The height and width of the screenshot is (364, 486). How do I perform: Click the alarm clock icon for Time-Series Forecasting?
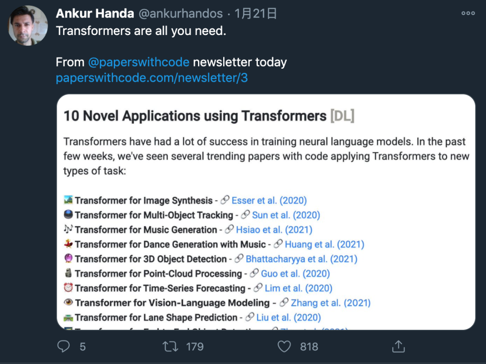click(x=67, y=288)
